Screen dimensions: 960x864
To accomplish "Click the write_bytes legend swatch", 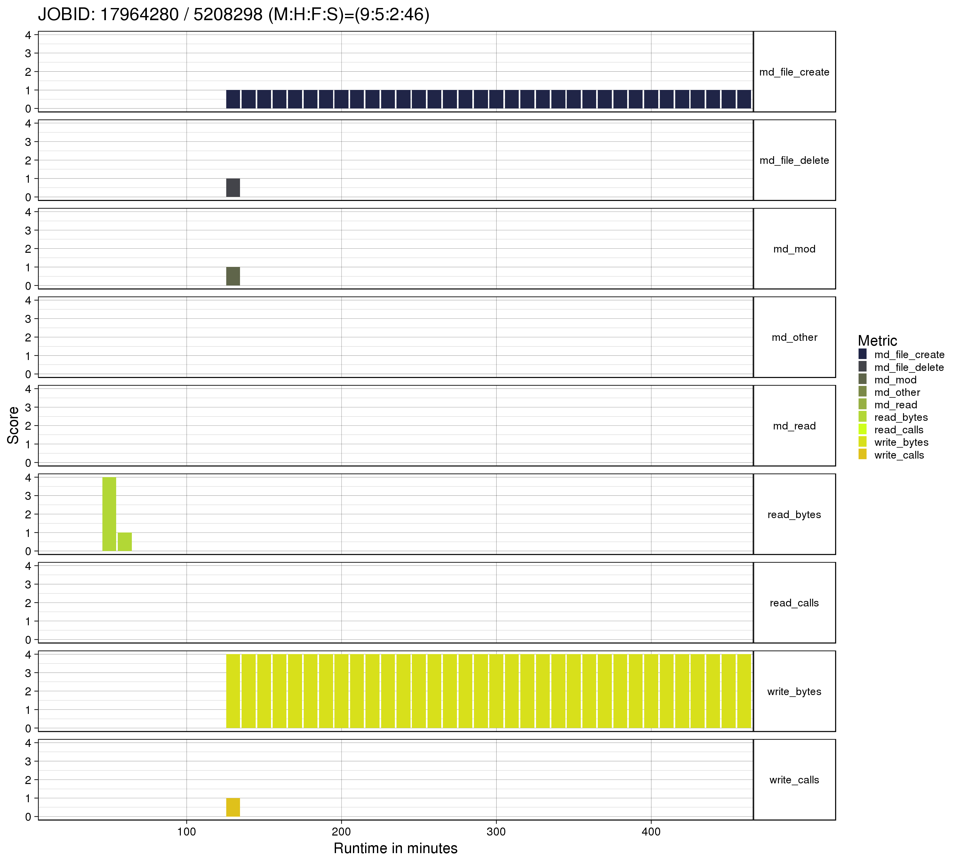I will click(x=862, y=442).
